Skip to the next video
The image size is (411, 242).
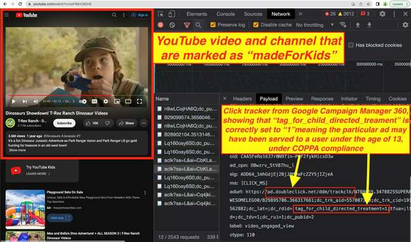(25, 101)
